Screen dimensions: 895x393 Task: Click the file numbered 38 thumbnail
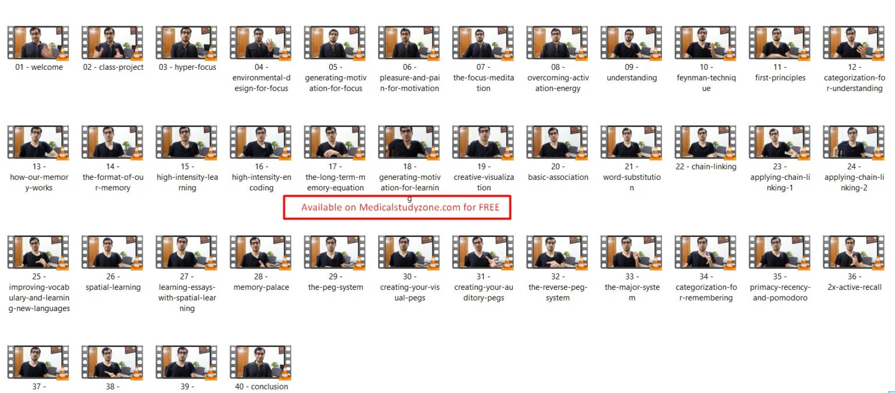point(113,363)
